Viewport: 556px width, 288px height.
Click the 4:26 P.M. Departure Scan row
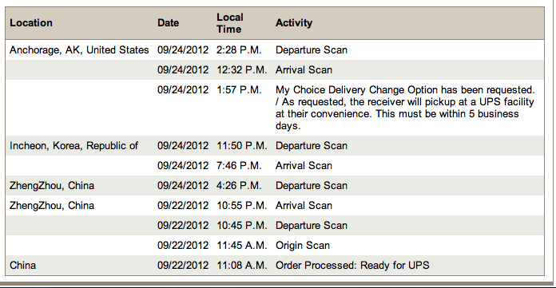tap(275, 186)
